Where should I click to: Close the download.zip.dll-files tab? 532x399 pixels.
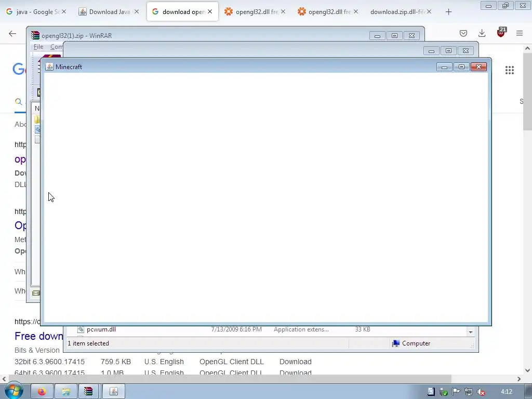click(x=429, y=11)
